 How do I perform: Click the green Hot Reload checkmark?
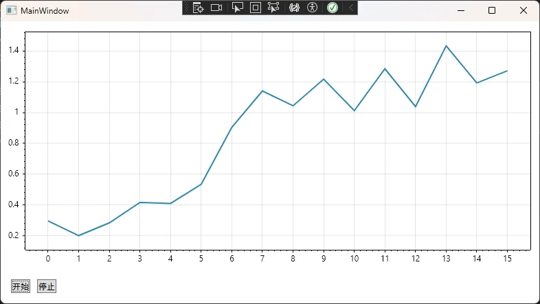[x=333, y=8]
